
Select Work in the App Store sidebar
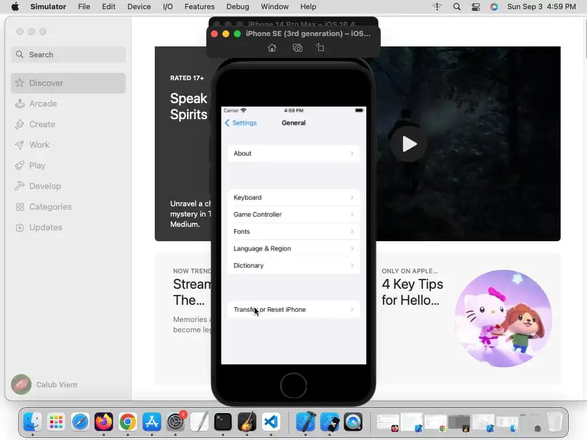pyautogui.click(x=68, y=145)
